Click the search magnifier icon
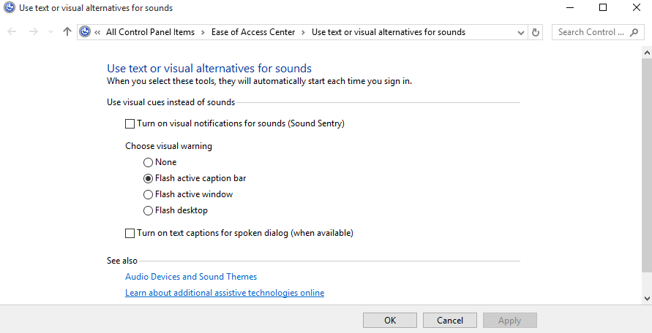Image resolution: width=652 pixels, height=333 pixels. 634,32
